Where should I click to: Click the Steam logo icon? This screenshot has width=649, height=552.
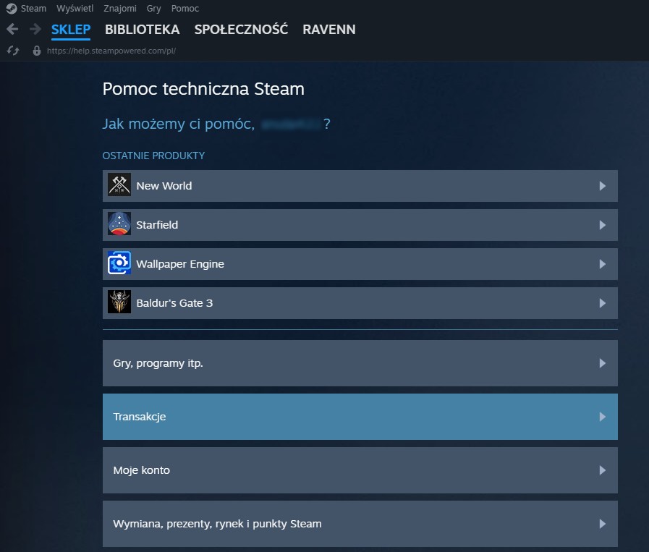[x=12, y=8]
